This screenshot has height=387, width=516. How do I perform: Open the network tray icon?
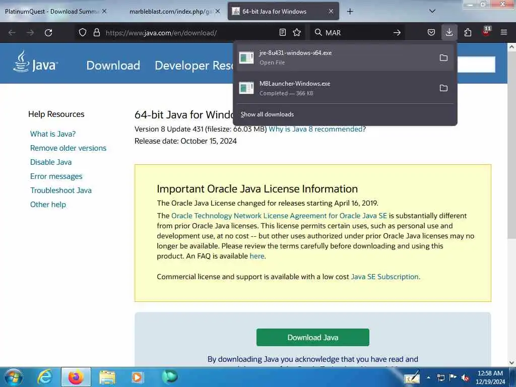pyautogui.click(x=441, y=377)
